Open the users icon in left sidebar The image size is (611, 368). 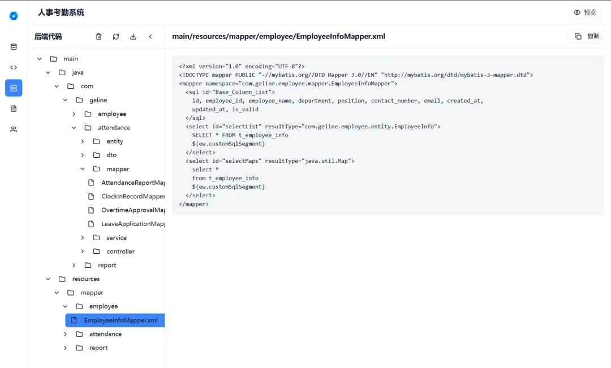click(x=14, y=129)
